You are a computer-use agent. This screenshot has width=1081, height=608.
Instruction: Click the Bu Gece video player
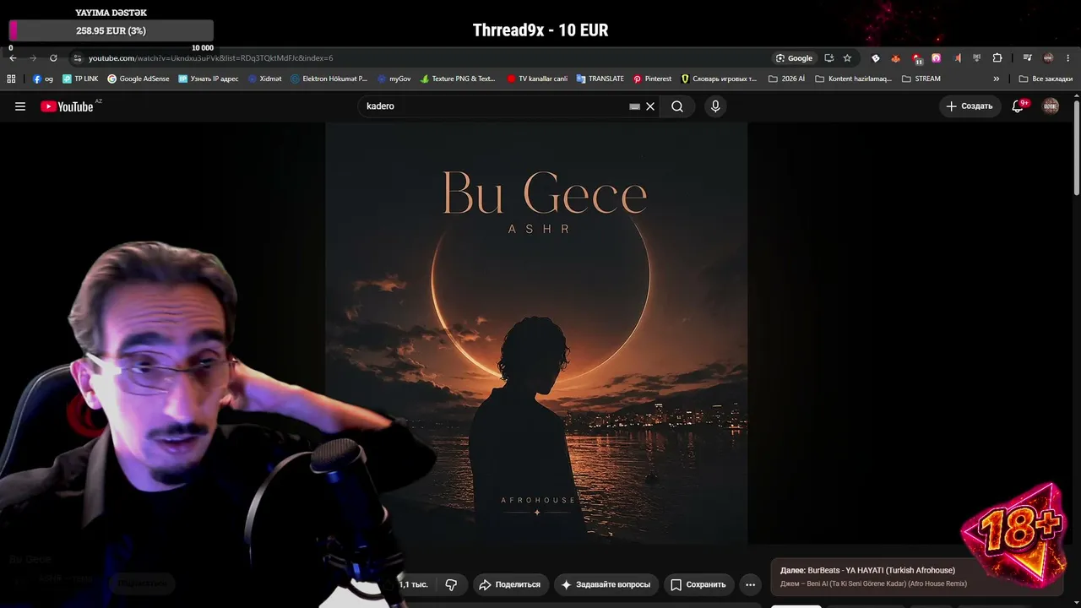[536, 334]
